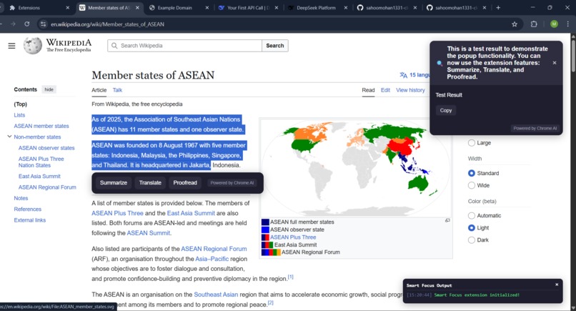This screenshot has width=576, height=311.
Task: Dismiss the test result popup
Action: [x=555, y=63]
